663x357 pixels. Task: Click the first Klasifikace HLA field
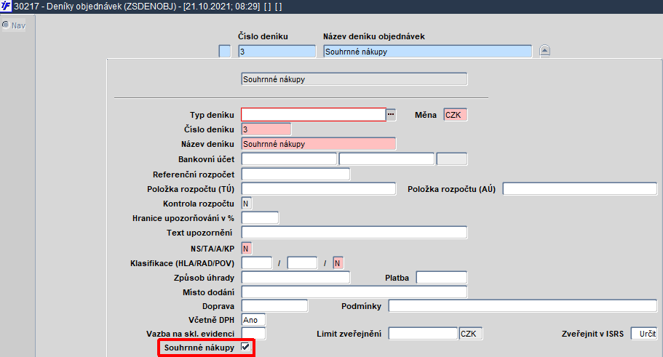[x=257, y=262]
